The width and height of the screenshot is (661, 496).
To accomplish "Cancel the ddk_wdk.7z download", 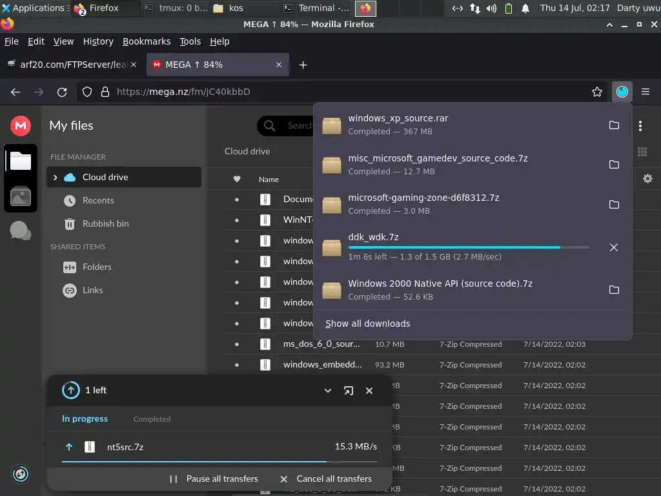I will point(614,247).
